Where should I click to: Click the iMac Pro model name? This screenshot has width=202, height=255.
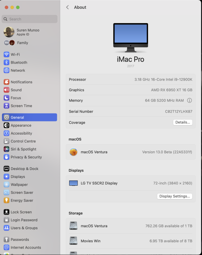click(130, 59)
